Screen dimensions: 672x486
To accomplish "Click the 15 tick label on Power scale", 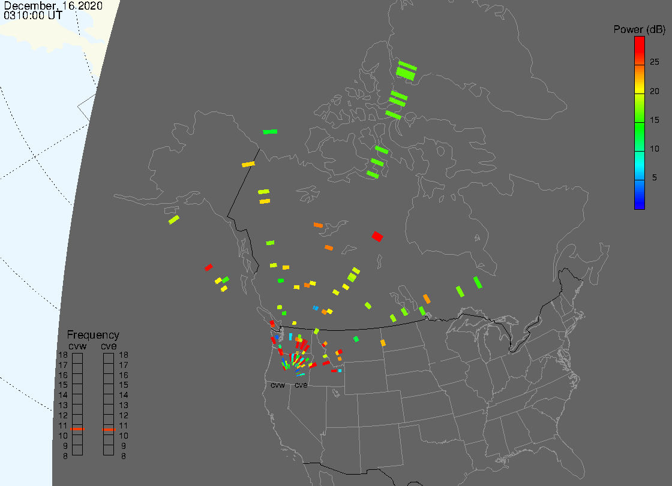I will coord(654,120).
